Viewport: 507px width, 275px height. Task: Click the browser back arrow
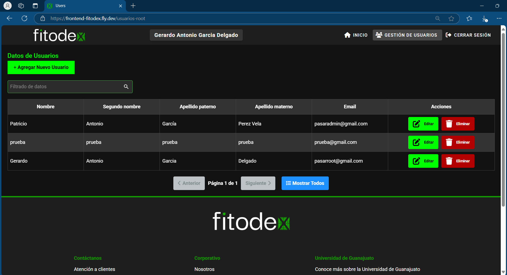pos(9,18)
